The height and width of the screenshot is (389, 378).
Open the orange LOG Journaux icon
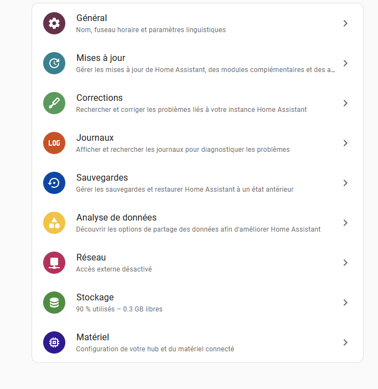point(54,143)
